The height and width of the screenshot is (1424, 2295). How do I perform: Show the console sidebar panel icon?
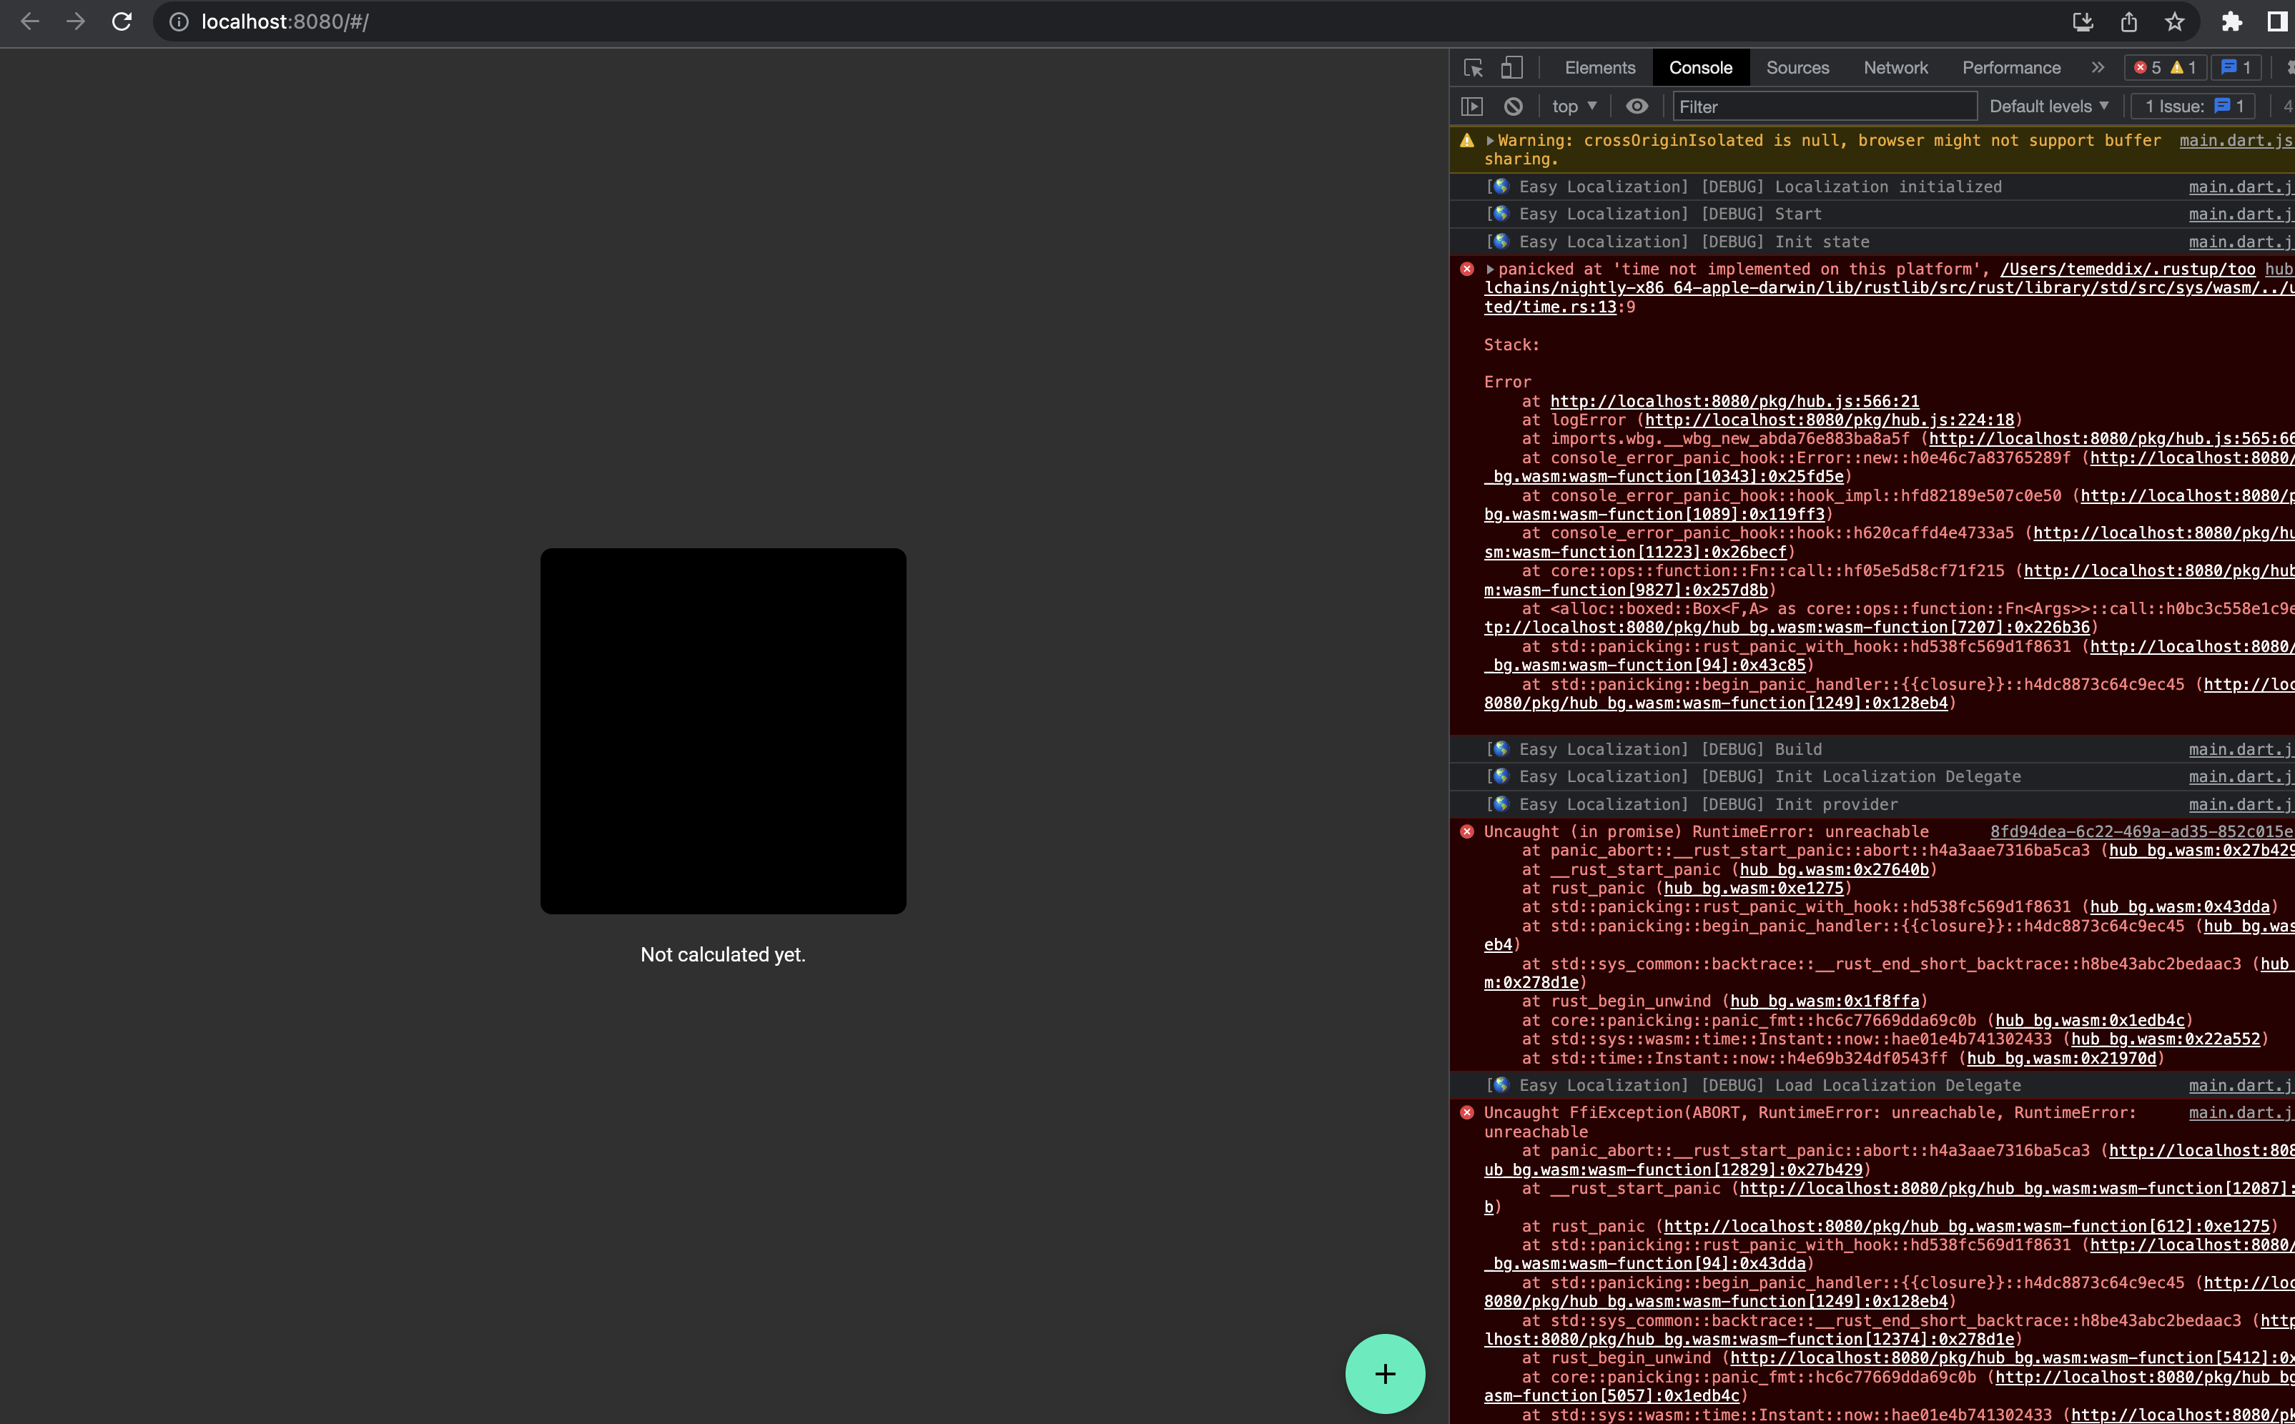[x=1472, y=106]
